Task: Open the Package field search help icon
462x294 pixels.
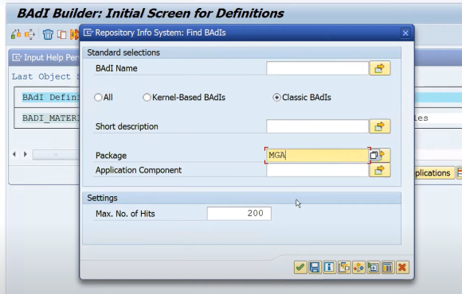Action: tap(374, 155)
